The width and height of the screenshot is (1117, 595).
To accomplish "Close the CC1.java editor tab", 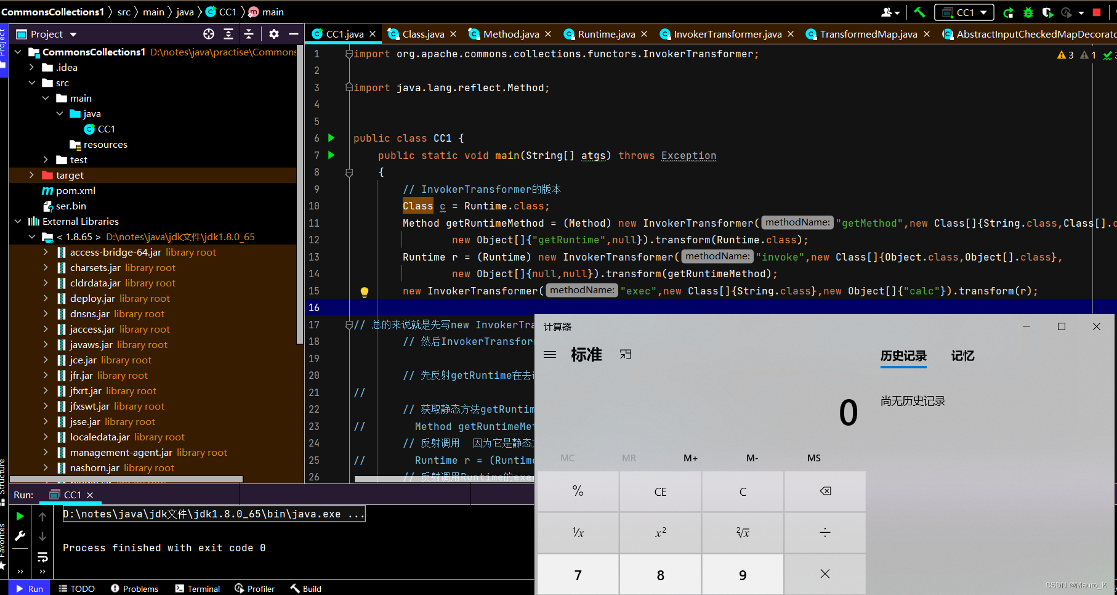I will (373, 34).
